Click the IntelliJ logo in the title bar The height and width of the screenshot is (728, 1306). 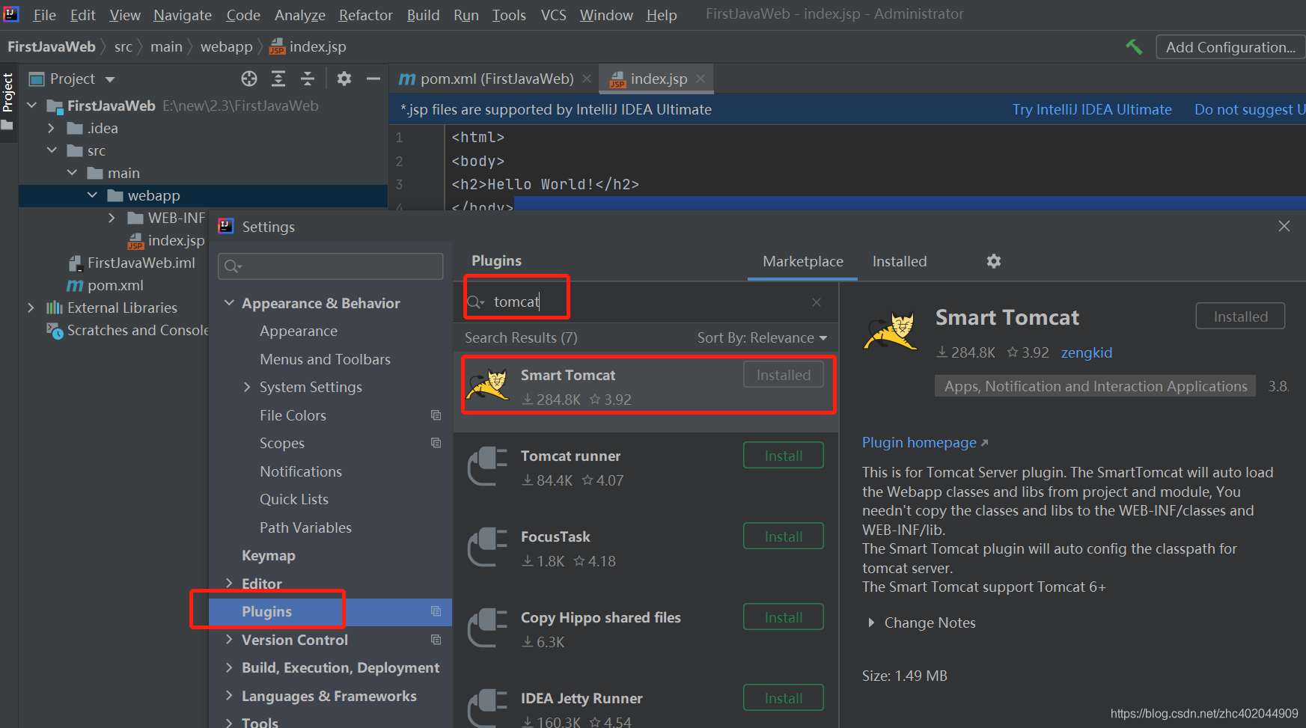pos(11,14)
